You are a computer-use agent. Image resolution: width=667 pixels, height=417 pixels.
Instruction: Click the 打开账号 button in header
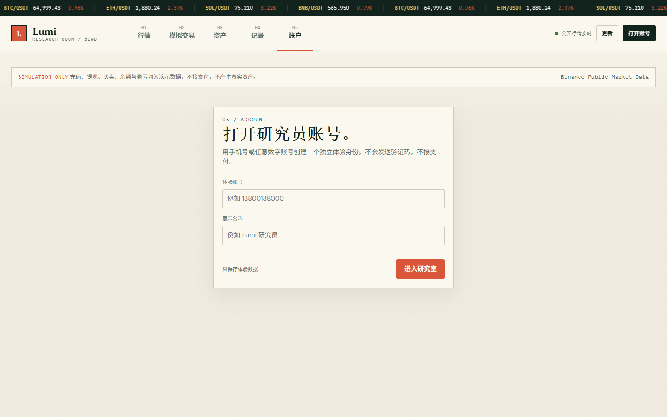pyautogui.click(x=639, y=33)
